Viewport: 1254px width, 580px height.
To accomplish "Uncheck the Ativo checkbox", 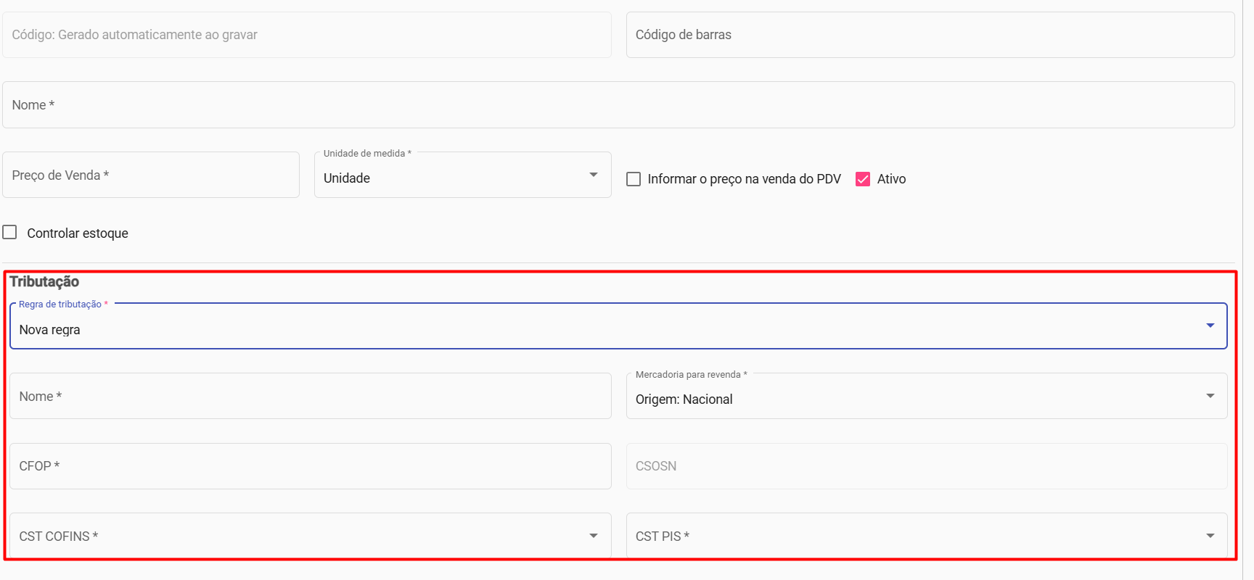I will tap(863, 179).
